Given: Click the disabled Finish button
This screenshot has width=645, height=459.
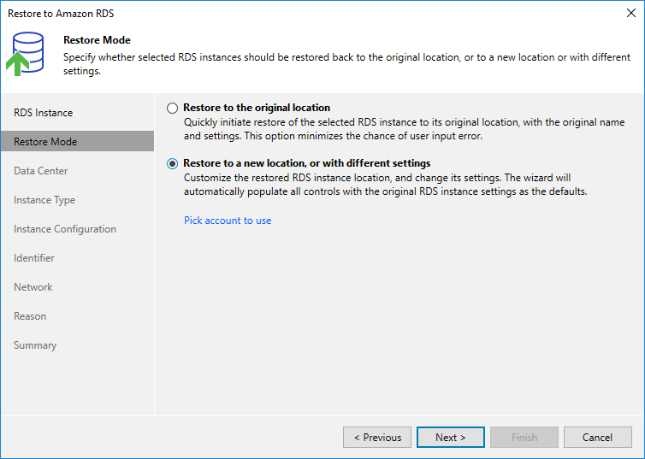Looking at the screenshot, I should click(x=524, y=438).
